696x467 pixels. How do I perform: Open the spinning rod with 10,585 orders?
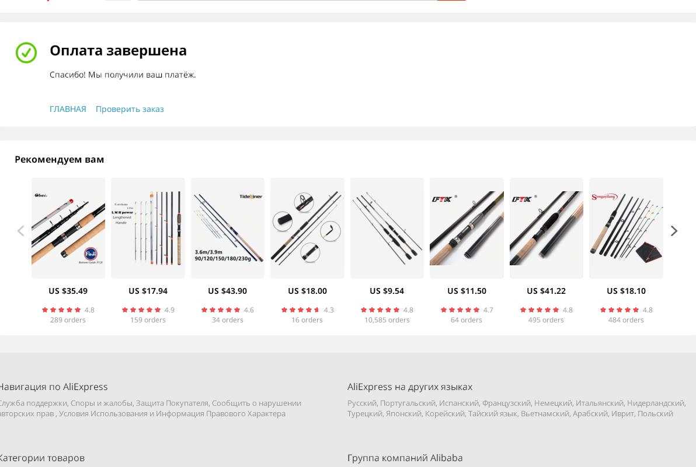click(x=387, y=228)
